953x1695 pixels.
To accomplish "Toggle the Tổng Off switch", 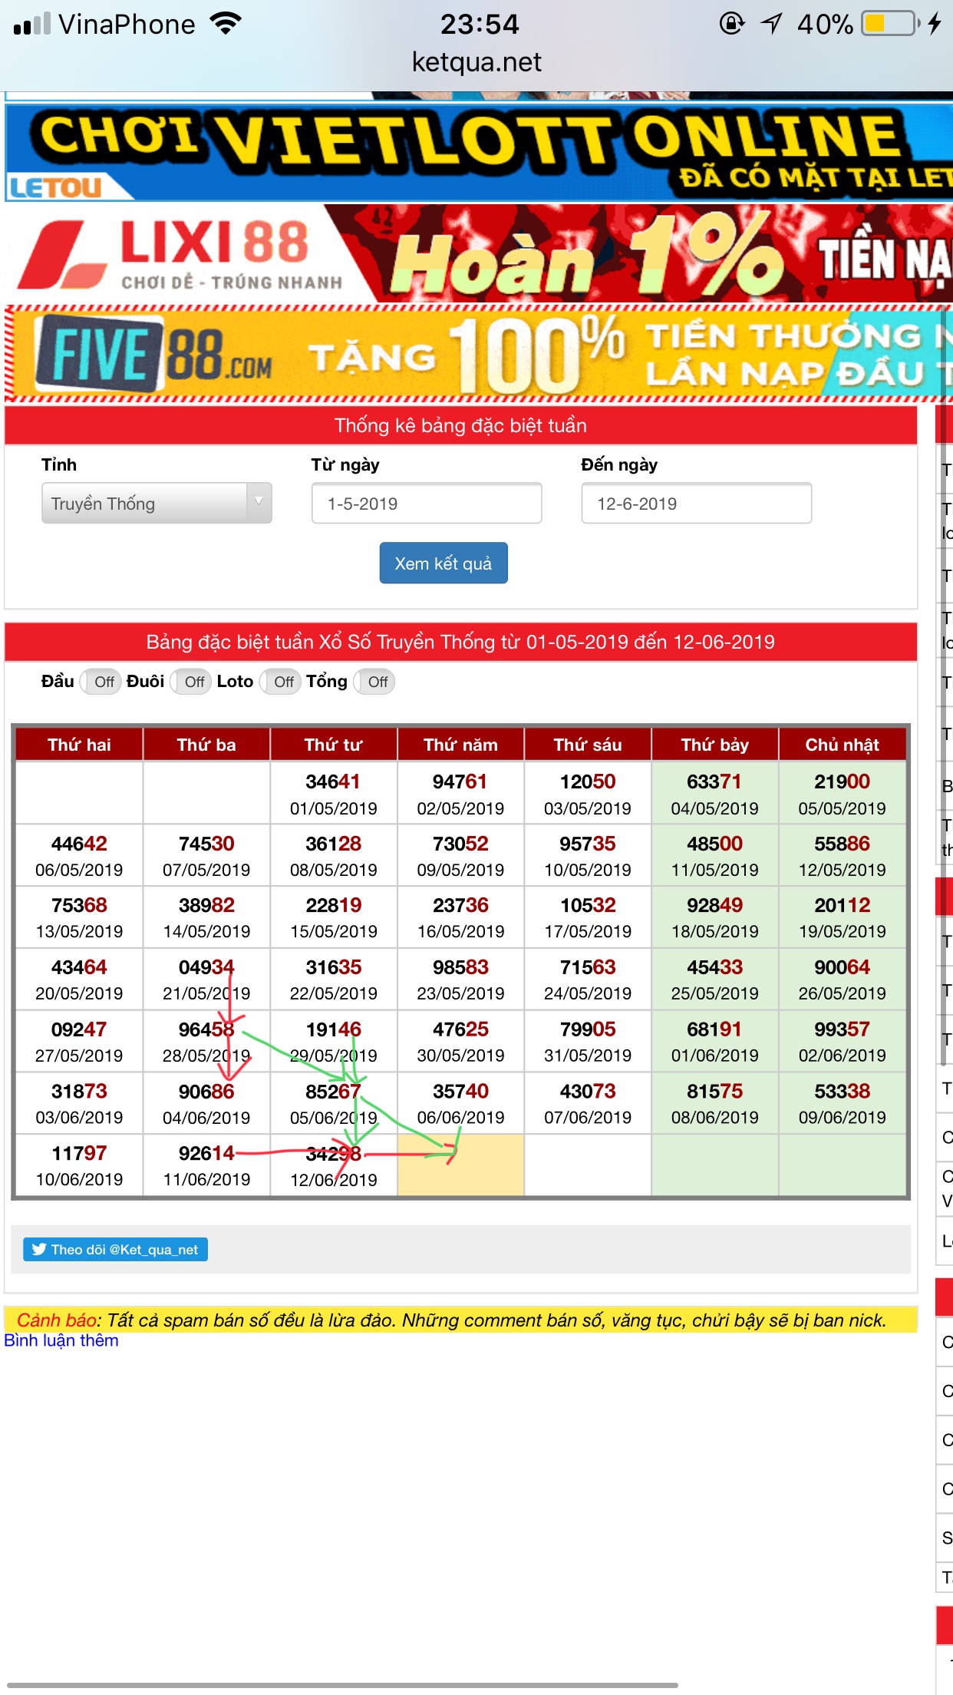I will tap(374, 682).
